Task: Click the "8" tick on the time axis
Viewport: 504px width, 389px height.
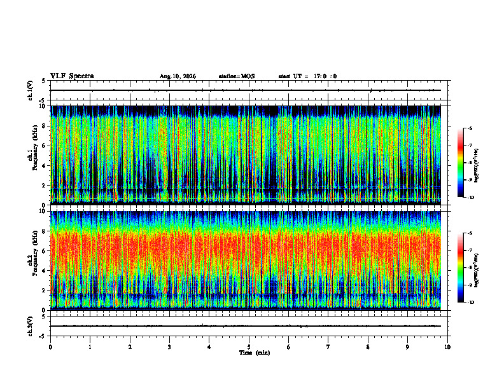Action: tap(368, 347)
